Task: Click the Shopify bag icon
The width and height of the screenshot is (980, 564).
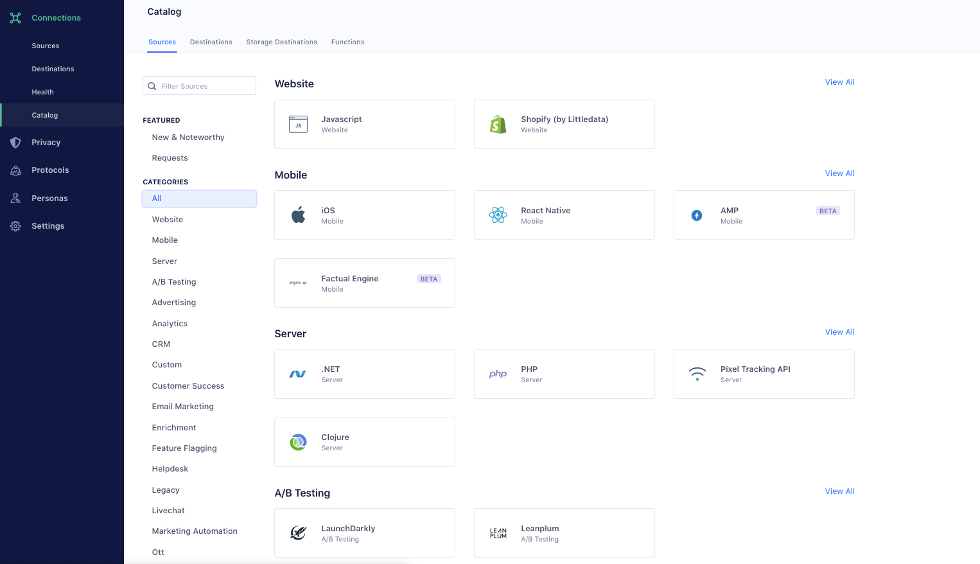Action: click(498, 124)
